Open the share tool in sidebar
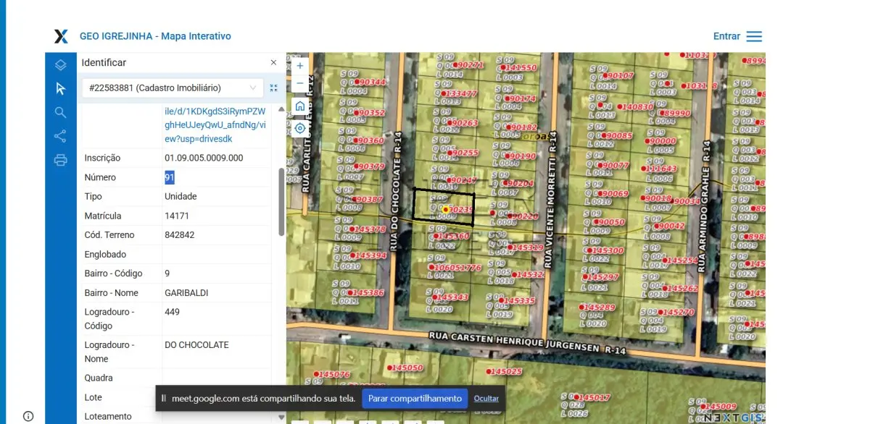 [x=60, y=136]
